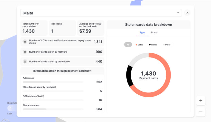
Task: Toggle the Other legend filter
Action: 167,45
